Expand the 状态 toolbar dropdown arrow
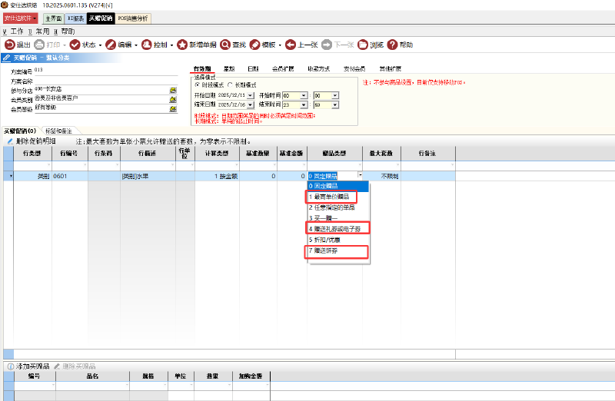This screenshot has height=401, width=615. [101, 45]
